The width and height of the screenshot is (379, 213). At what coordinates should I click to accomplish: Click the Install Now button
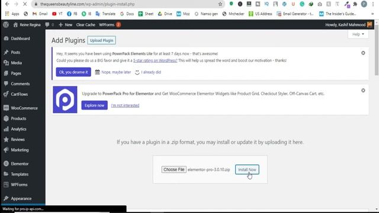[x=247, y=170]
